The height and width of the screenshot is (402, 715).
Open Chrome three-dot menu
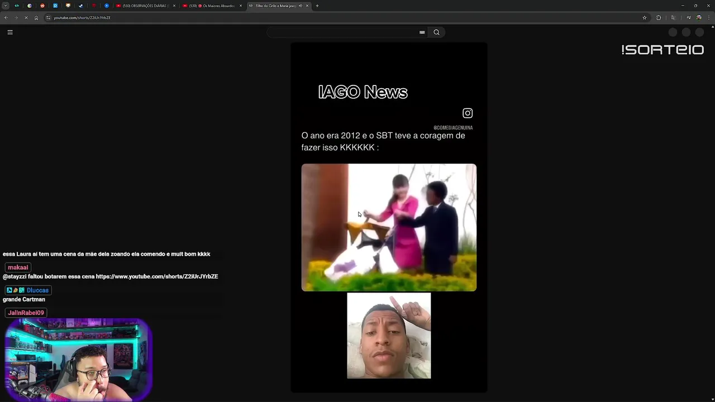(708, 18)
